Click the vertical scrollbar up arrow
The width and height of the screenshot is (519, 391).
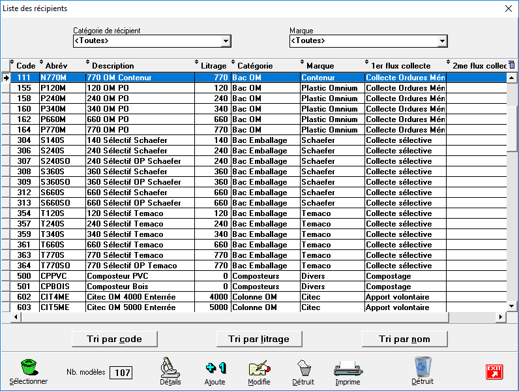tap(511, 78)
